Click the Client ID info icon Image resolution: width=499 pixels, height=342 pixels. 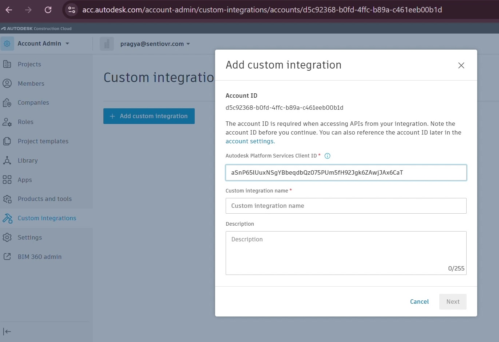(327, 156)
